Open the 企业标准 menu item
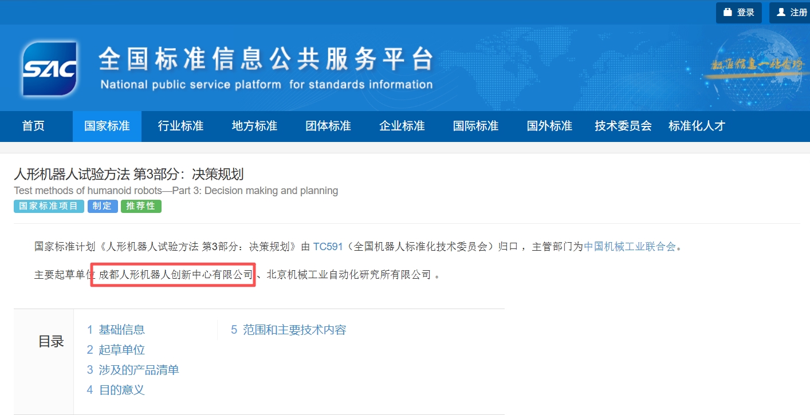The image size is (810, 415). pyautogui.click(x=402, y=126)
